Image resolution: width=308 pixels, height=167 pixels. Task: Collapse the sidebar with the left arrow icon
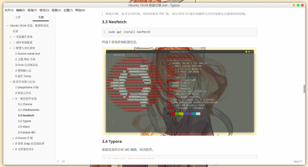pyautogui.click(x=58, y=161)
